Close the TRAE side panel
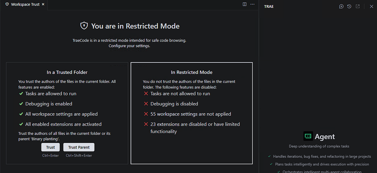This screenshot has height=173, width=377. click(x=371, y=6)
